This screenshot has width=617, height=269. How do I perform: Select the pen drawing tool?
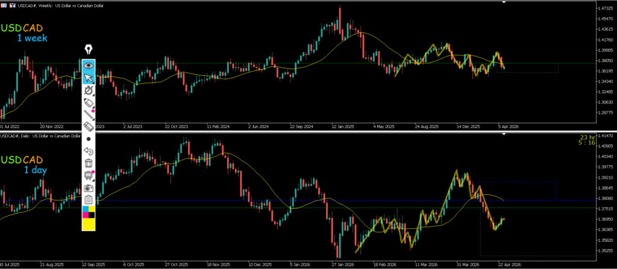[x=89, y=90]
